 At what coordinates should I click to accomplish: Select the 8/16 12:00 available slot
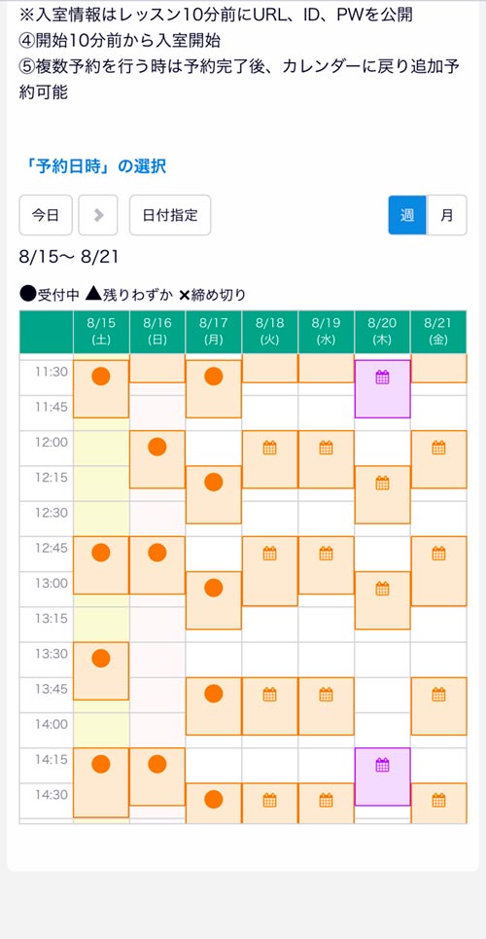click(156, 459)
